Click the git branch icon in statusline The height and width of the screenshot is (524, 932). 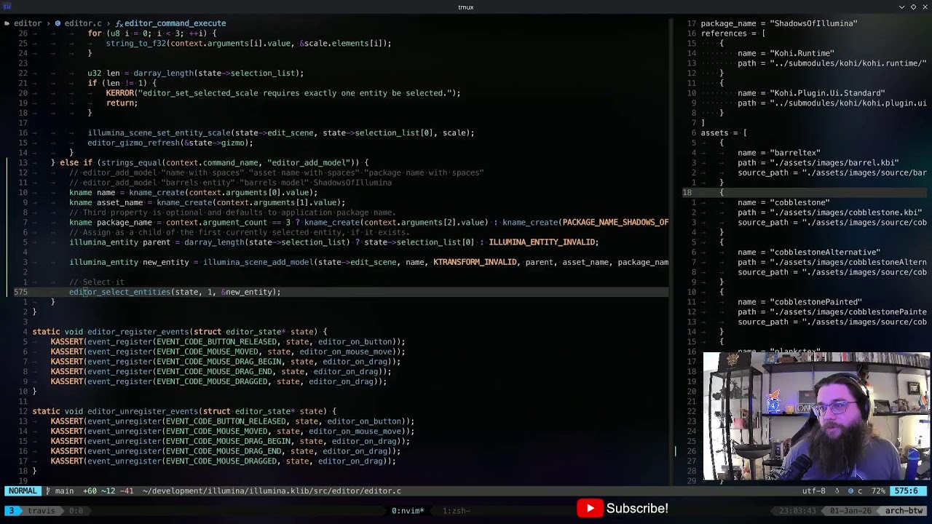48,491
